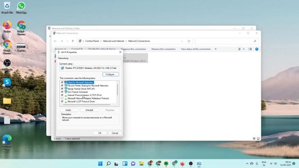Go to Control Panel breadcrumb
Viewport: 299px width, 168px height.
92,41
